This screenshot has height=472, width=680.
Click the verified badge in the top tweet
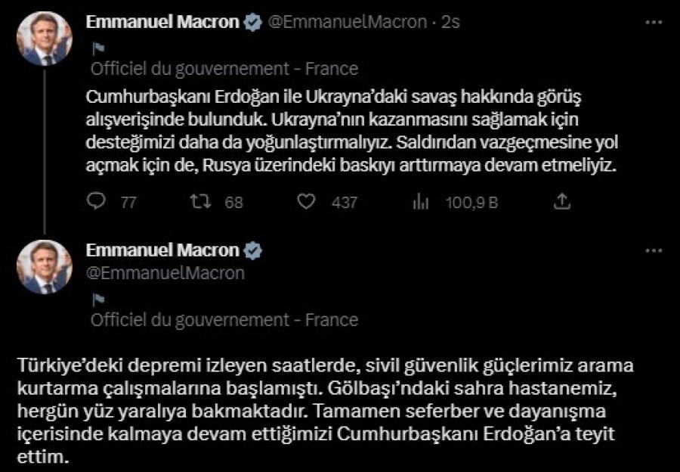point(252,23)
